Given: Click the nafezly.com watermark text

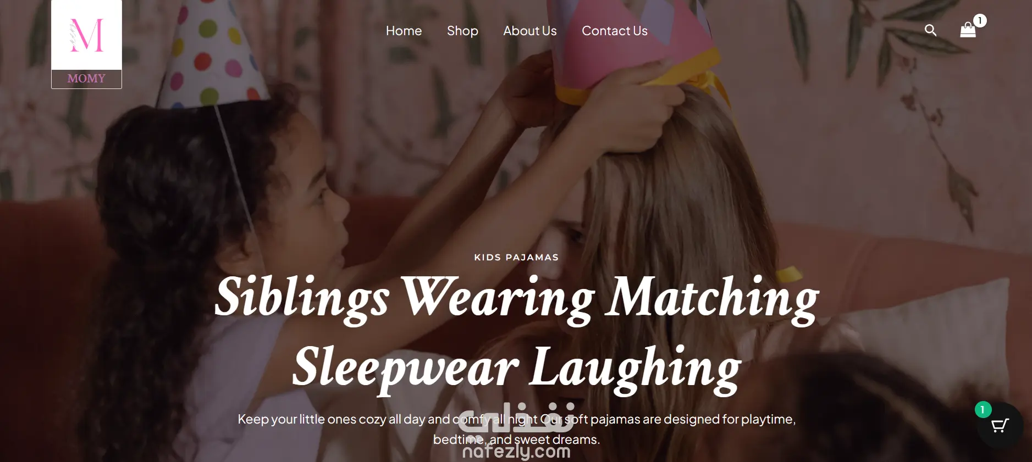Looking at the screenshot, I should click(516, 452).
